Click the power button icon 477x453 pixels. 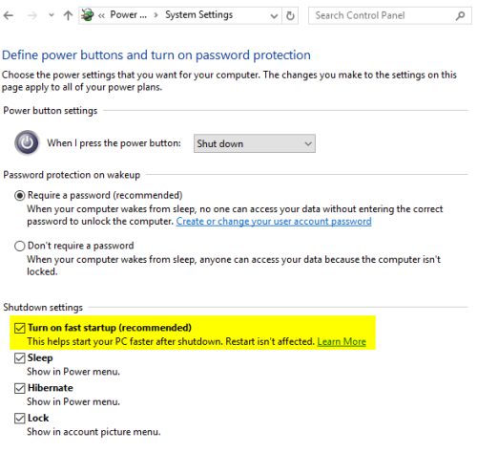tap(27, 142)
